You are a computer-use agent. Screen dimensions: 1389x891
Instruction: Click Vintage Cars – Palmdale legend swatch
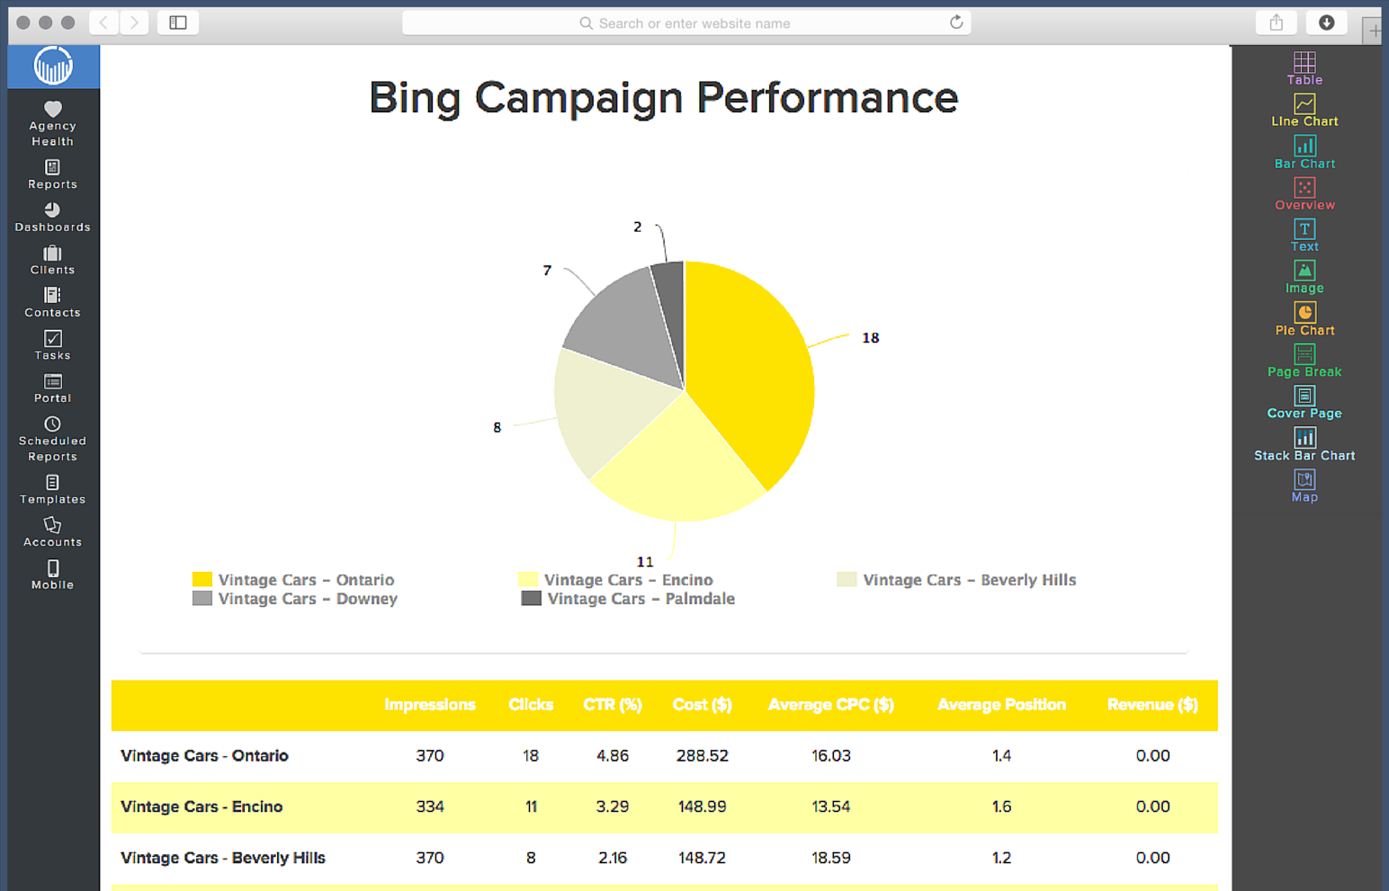[x=532, y=598]
